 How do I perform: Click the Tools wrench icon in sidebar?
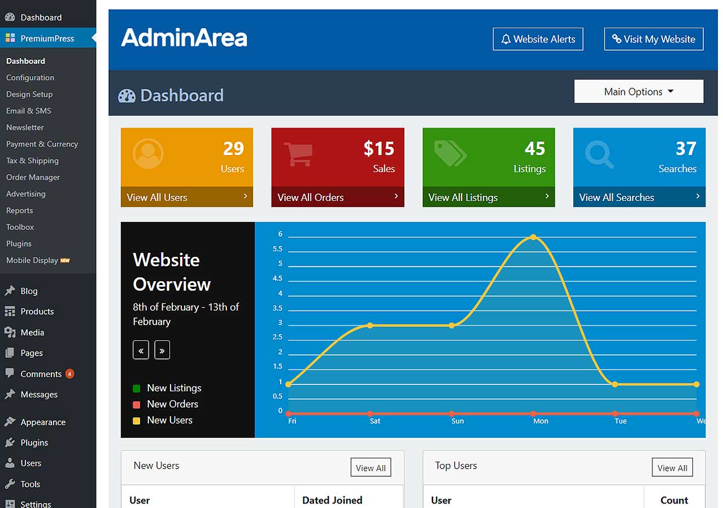coord(10,484)
